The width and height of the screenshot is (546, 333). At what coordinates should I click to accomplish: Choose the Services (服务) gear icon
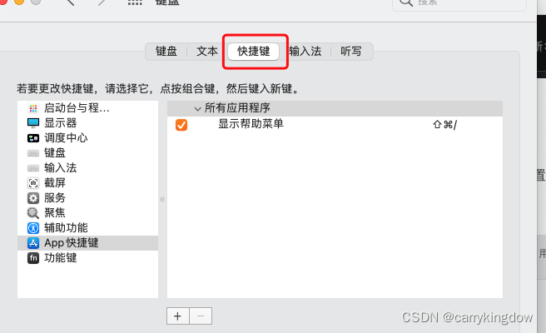click(33, 198)
